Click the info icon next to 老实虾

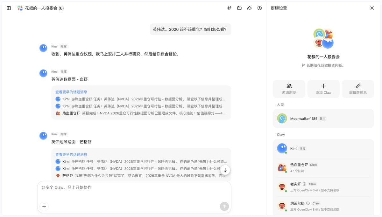pyautogui.click(x=304, y=184)
